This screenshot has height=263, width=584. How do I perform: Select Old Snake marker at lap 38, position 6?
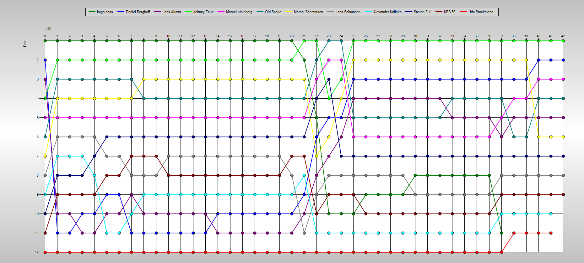click(x=514, y=137)
